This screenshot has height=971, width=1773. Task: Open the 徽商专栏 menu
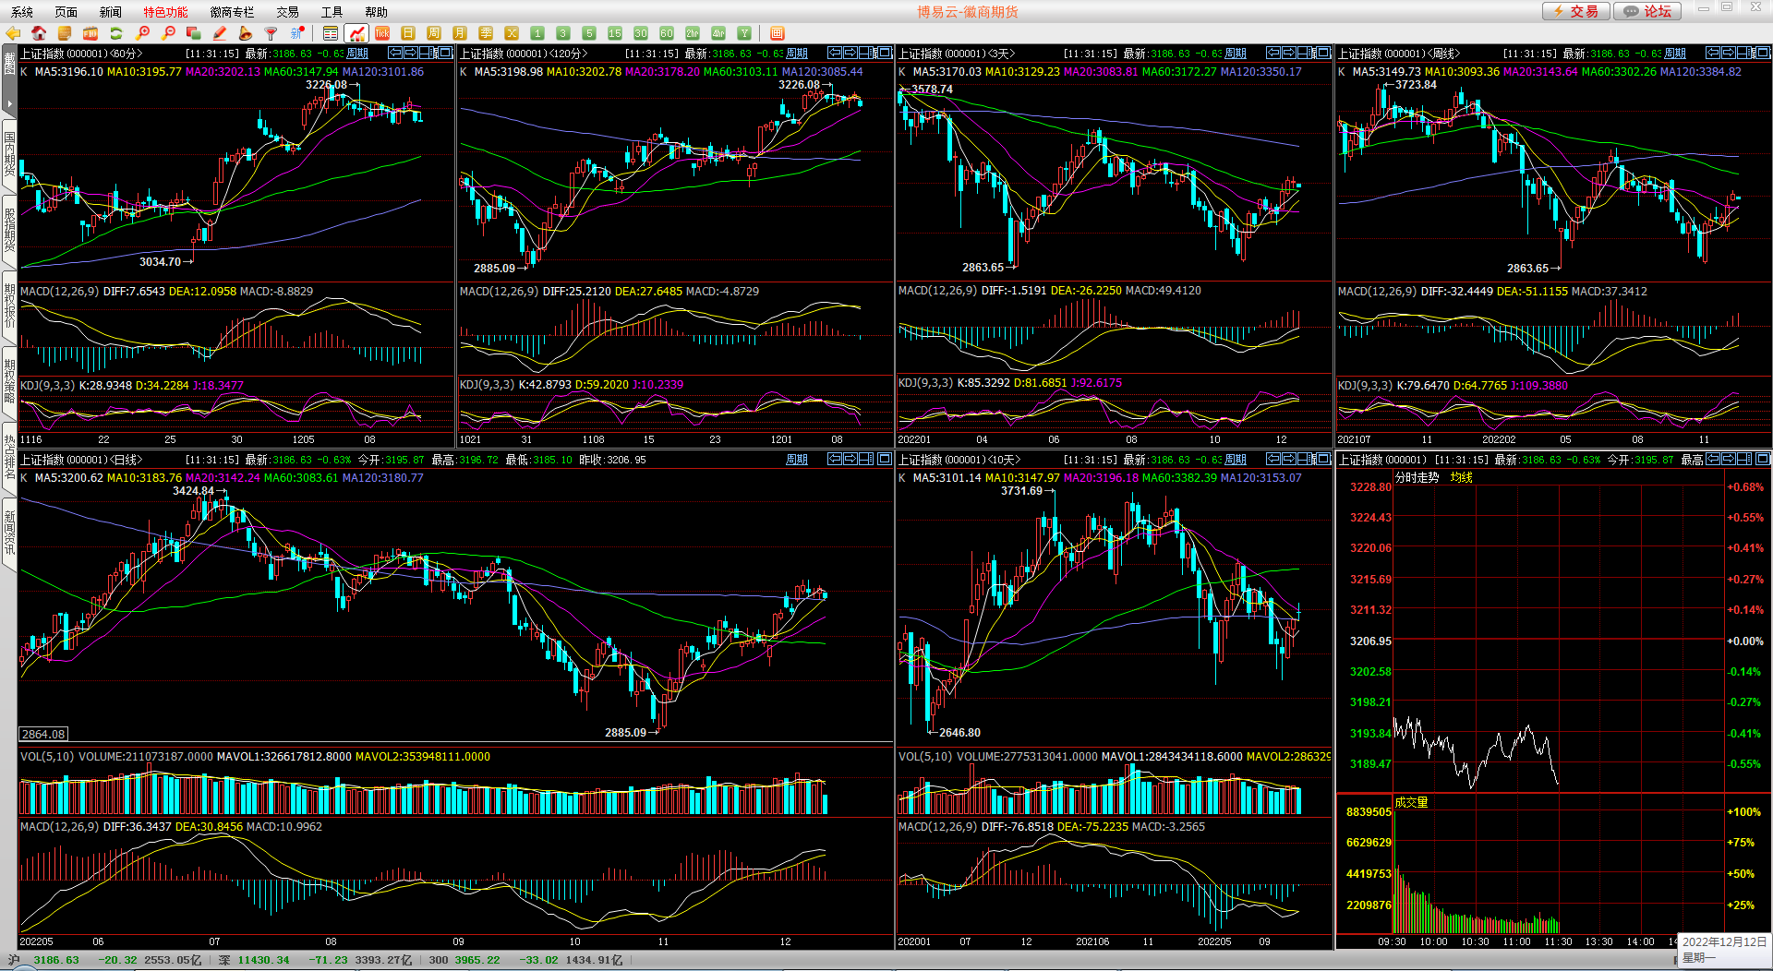(x=232, y=12)
